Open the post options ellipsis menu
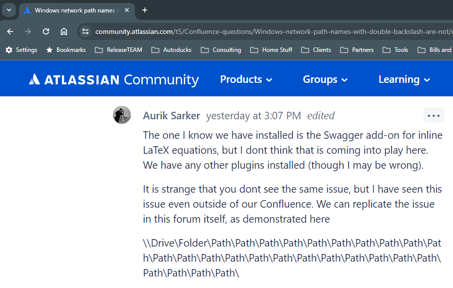 434,115
